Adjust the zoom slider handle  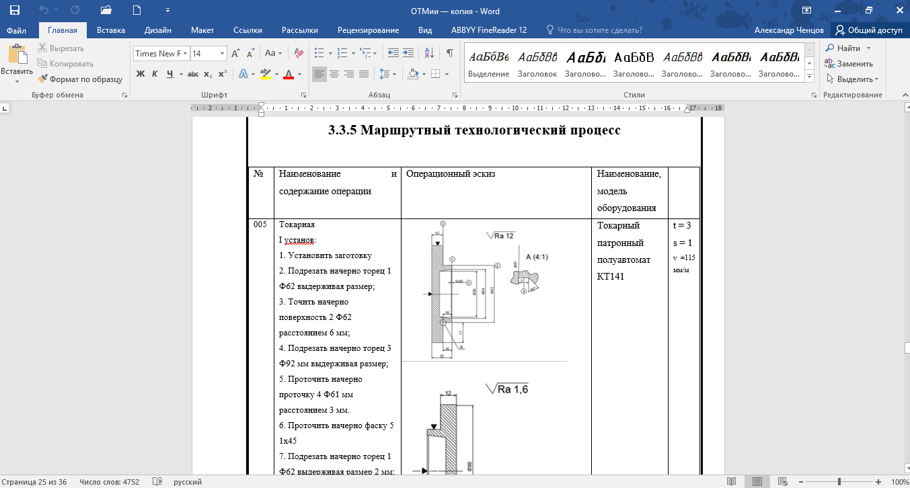tap(839, 482)
